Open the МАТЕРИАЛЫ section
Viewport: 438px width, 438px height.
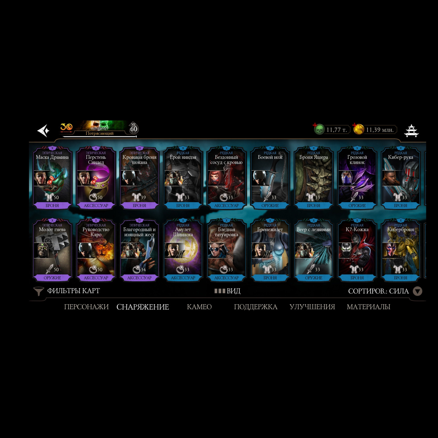click(369, 307)
